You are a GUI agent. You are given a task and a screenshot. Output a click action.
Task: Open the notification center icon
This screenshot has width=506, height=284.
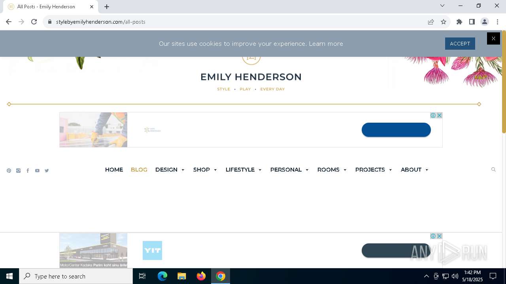pyautogui.click(x=493, y=276)
